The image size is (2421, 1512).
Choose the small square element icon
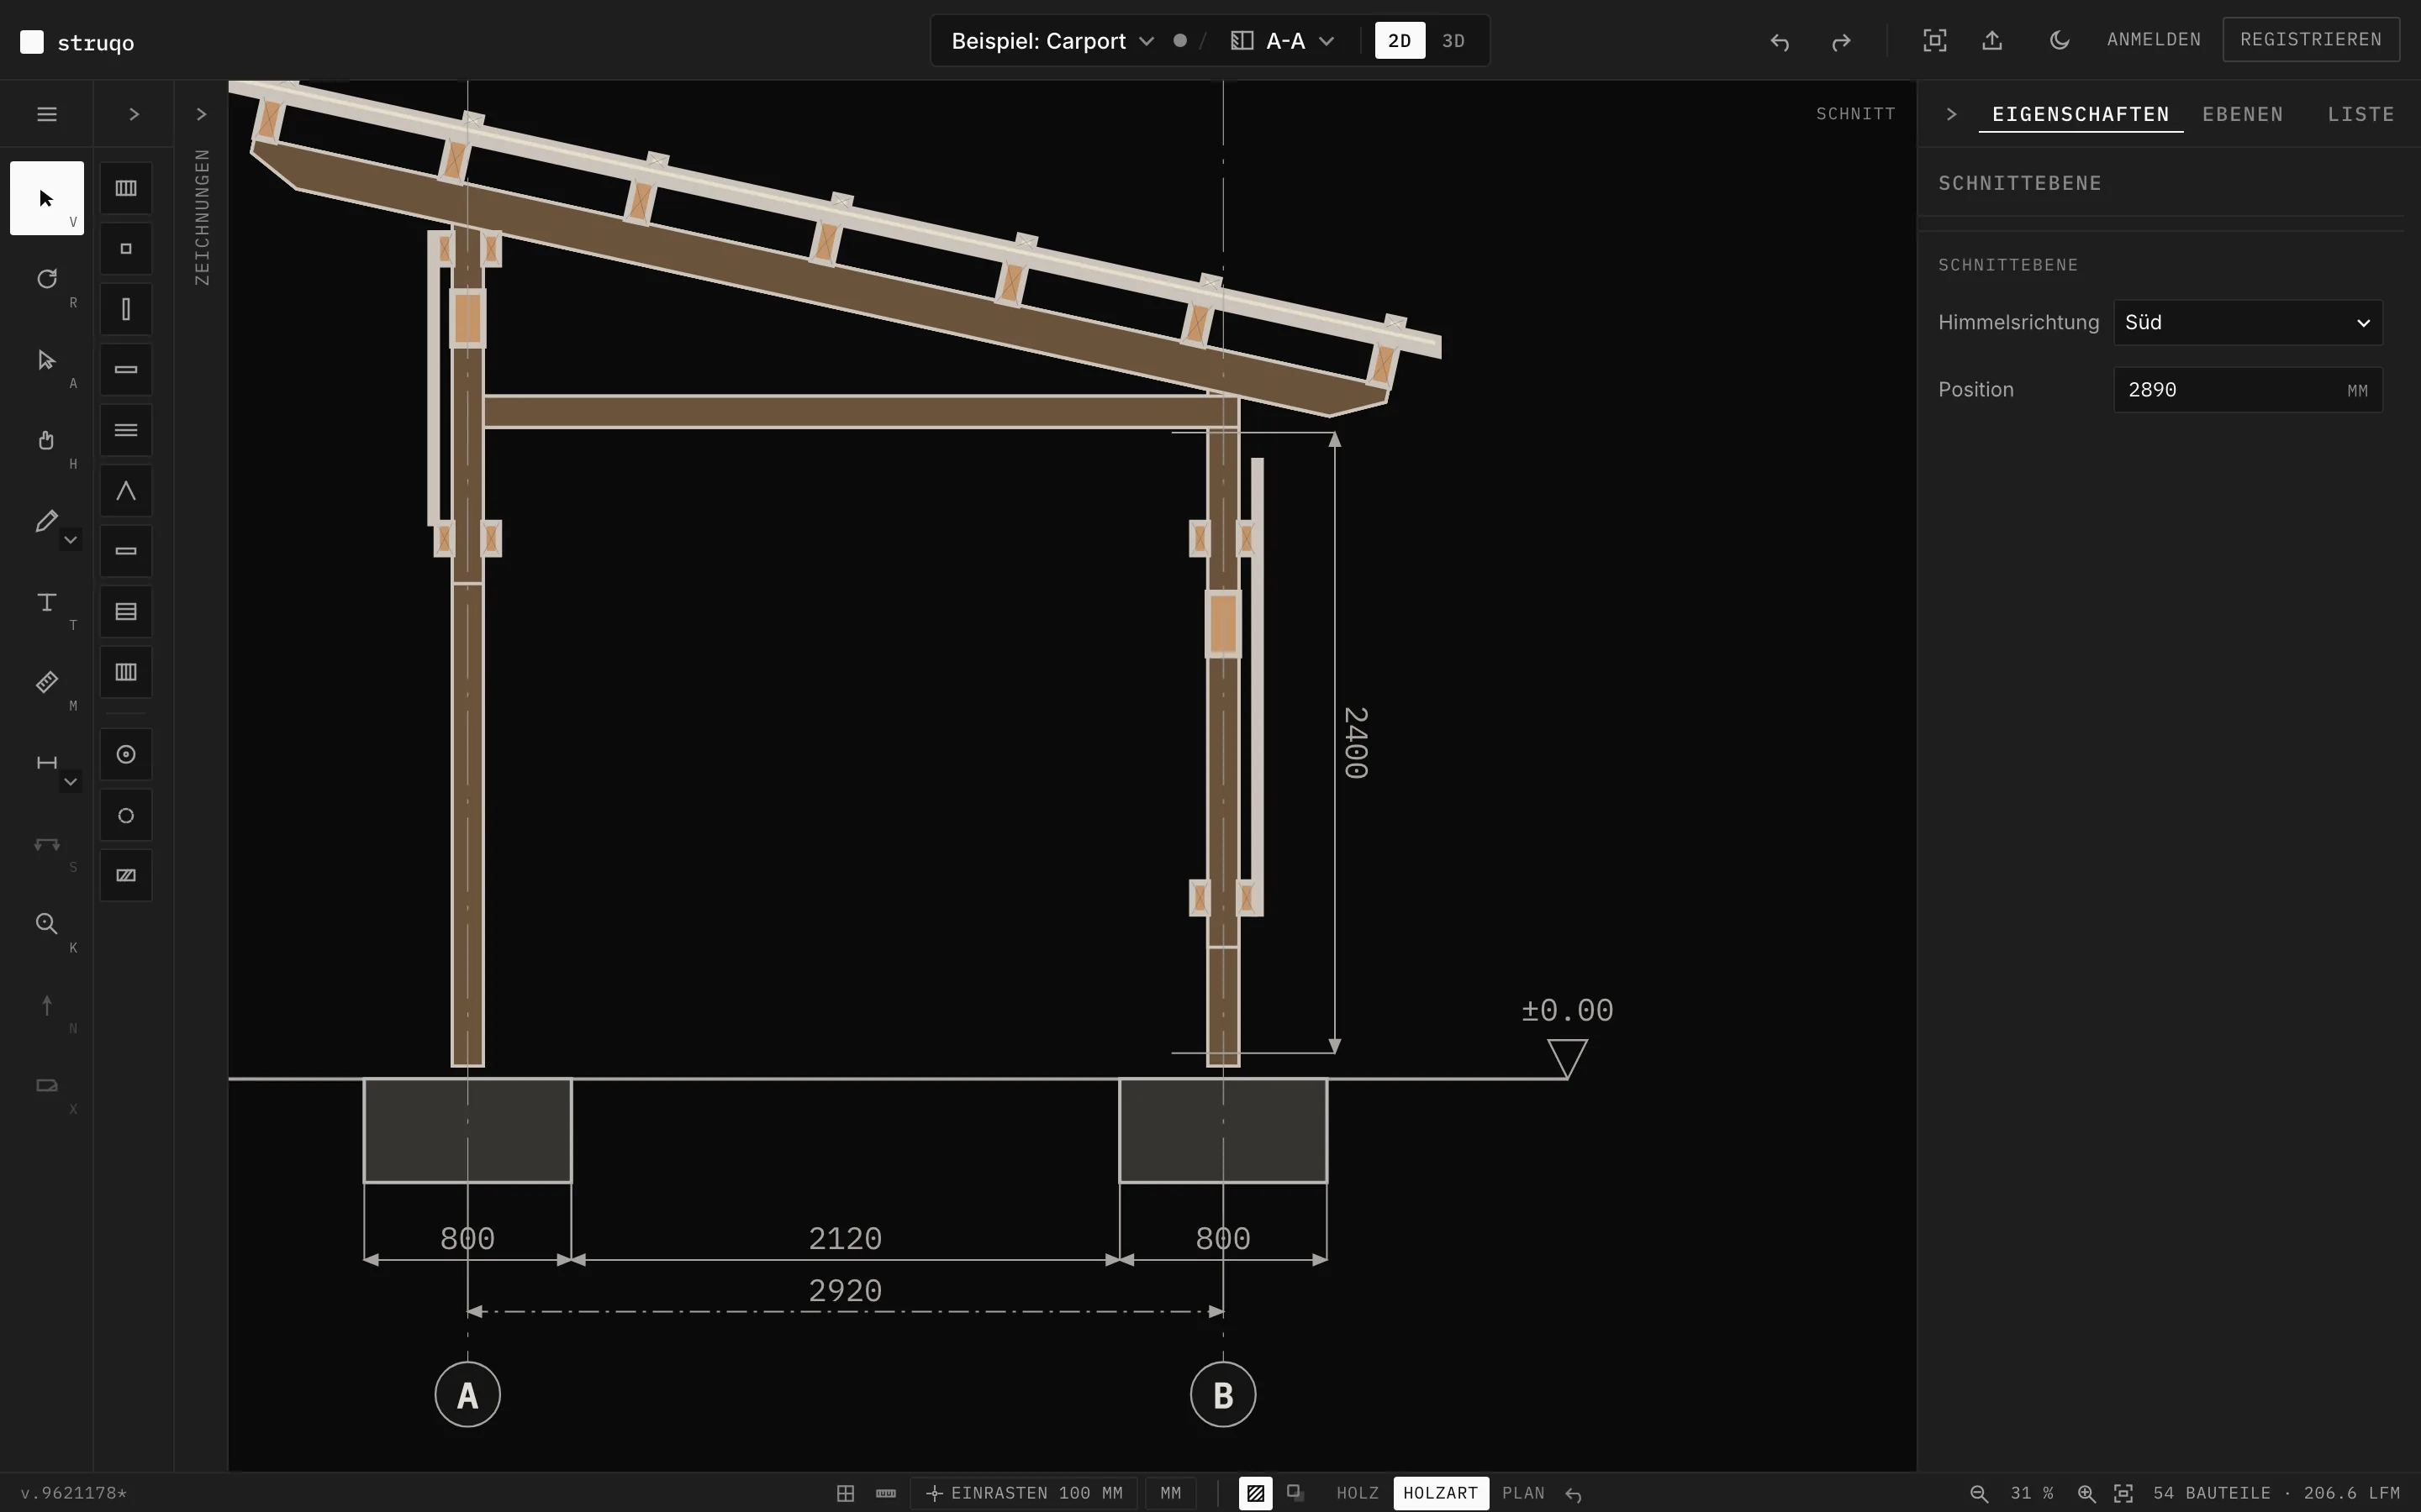[x=126, y=249]
